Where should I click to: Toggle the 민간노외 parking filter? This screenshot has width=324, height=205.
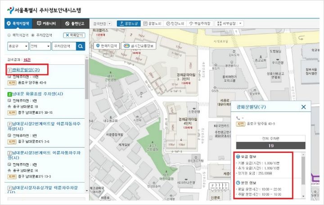pyautogui.click(x=175, y=23)
